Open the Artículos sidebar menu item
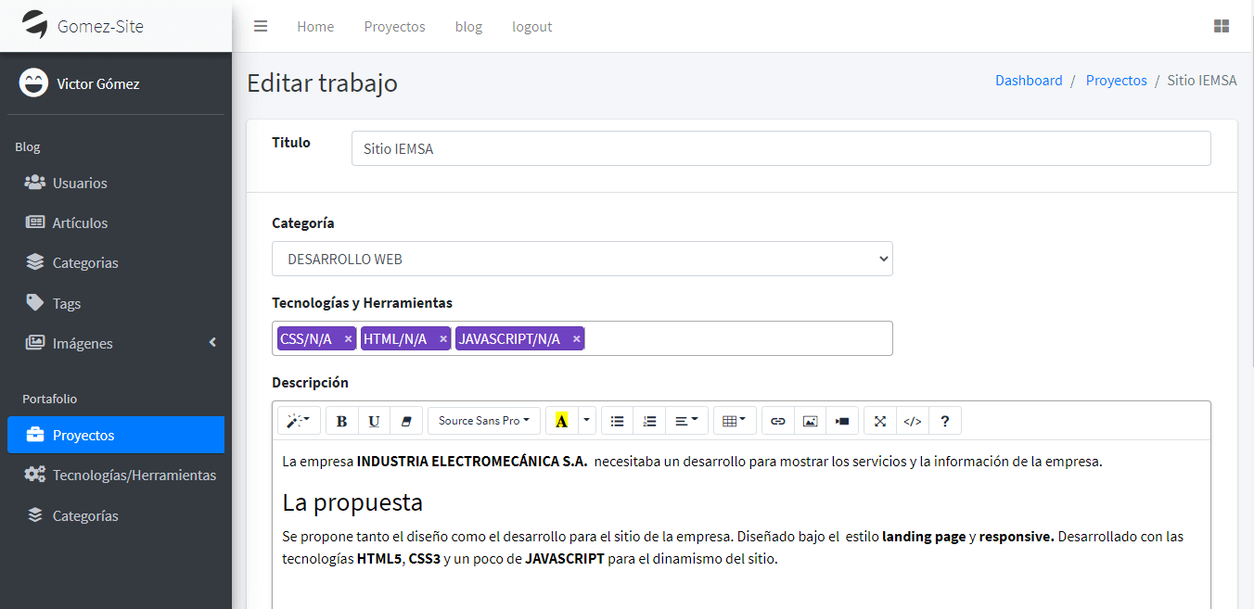The height and width of the screenshot is (609, 1254). click(80, 222)
